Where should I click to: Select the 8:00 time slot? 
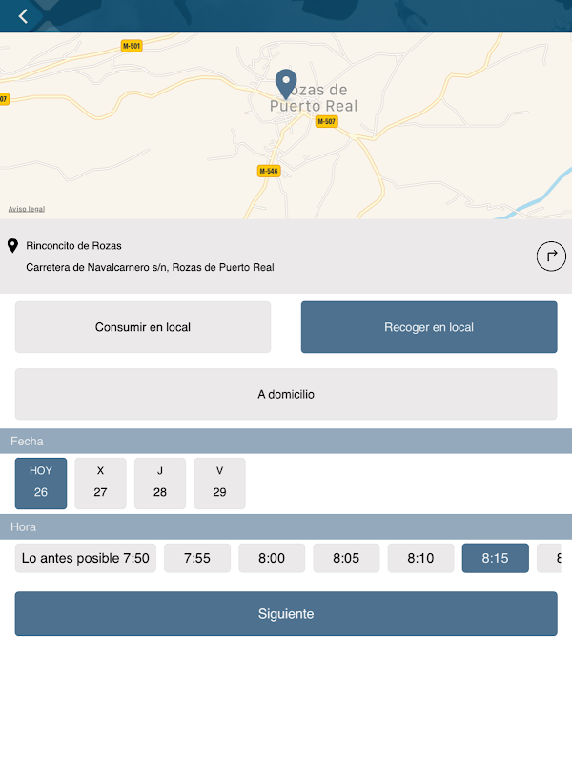[x=272, y=558]
